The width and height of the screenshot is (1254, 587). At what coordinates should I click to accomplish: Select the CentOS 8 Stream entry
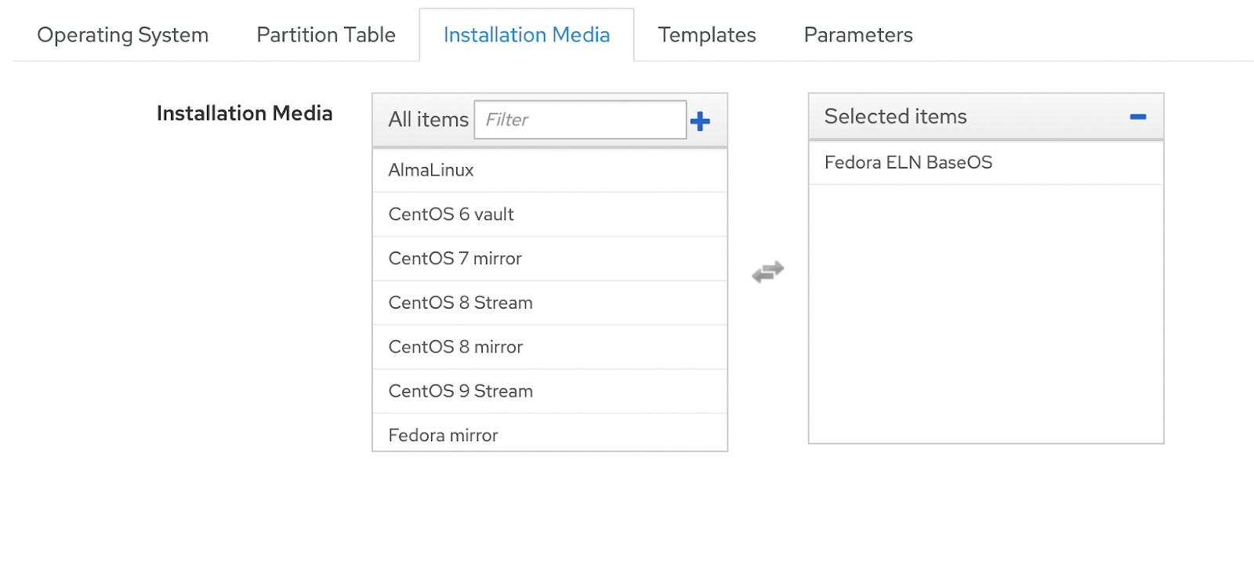(550, 303)
